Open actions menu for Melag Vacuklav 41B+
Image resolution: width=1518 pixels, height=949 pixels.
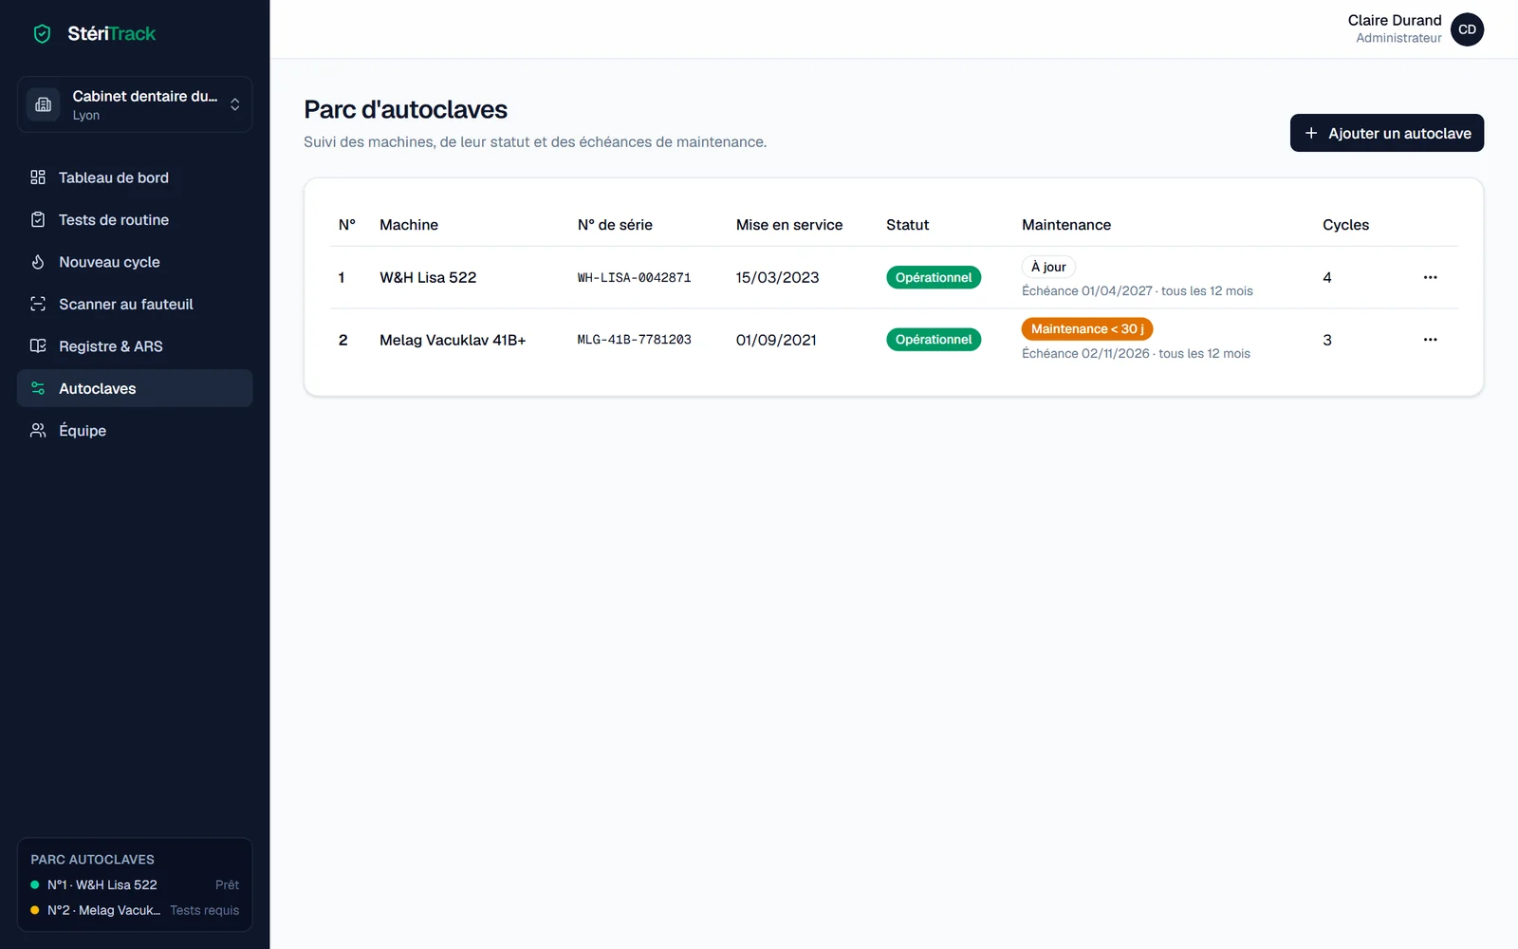coord(1430,340)
